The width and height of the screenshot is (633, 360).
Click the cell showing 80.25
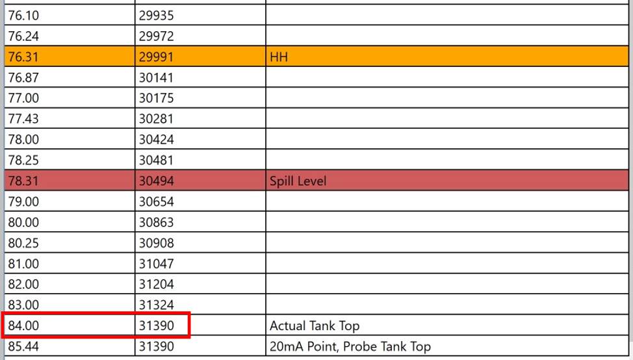pos(70,243)
